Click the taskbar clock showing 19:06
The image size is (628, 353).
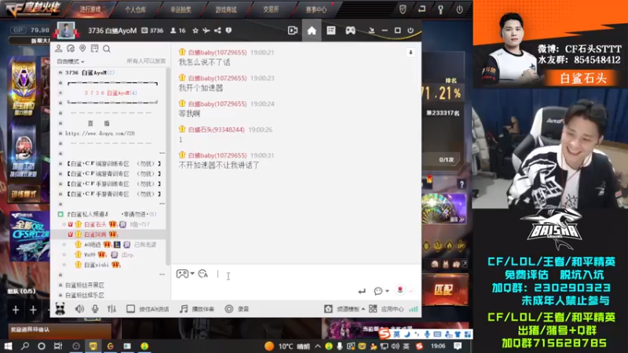(x=438, y=346)
